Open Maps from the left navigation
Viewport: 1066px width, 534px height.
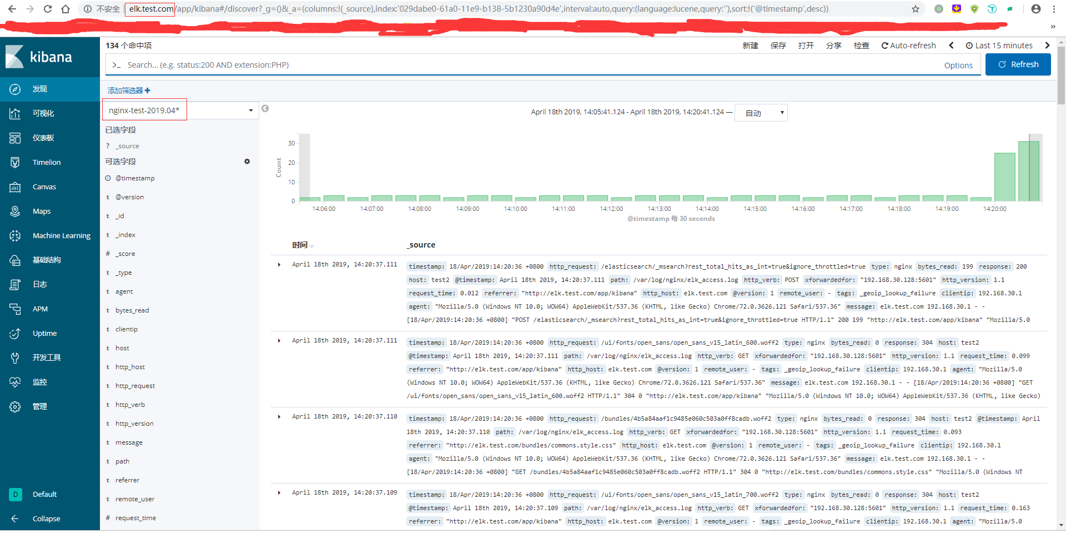pyautogui.click(x=42, y=211)
